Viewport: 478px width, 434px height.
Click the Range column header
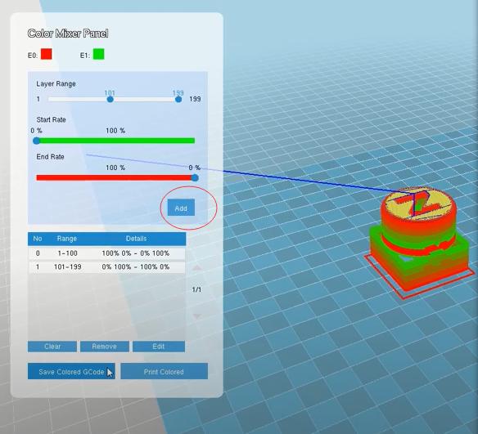pos(67,239)
